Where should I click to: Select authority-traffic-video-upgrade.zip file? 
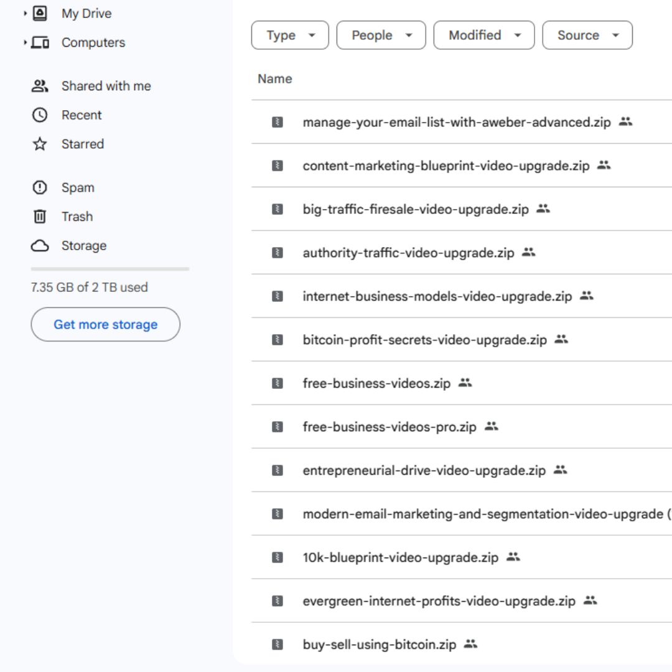click(x=408, y=253)
